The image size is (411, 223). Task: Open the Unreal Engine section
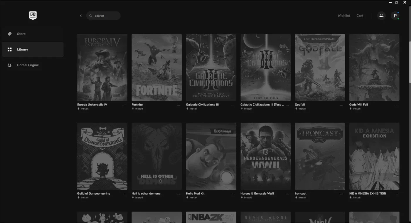33,65
